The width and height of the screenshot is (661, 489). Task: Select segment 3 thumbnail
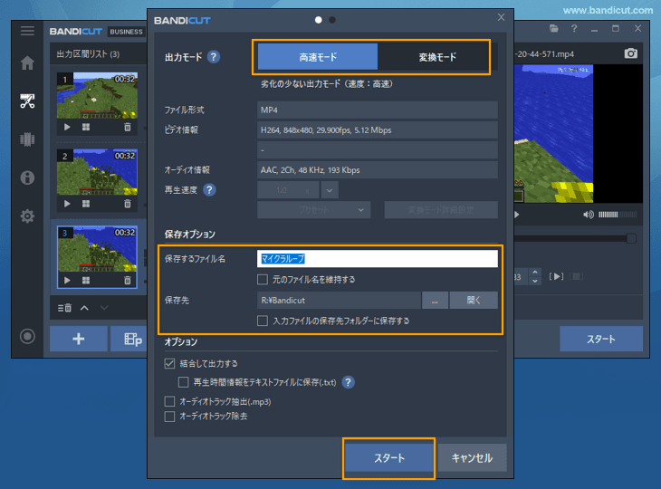coord(97,249)
